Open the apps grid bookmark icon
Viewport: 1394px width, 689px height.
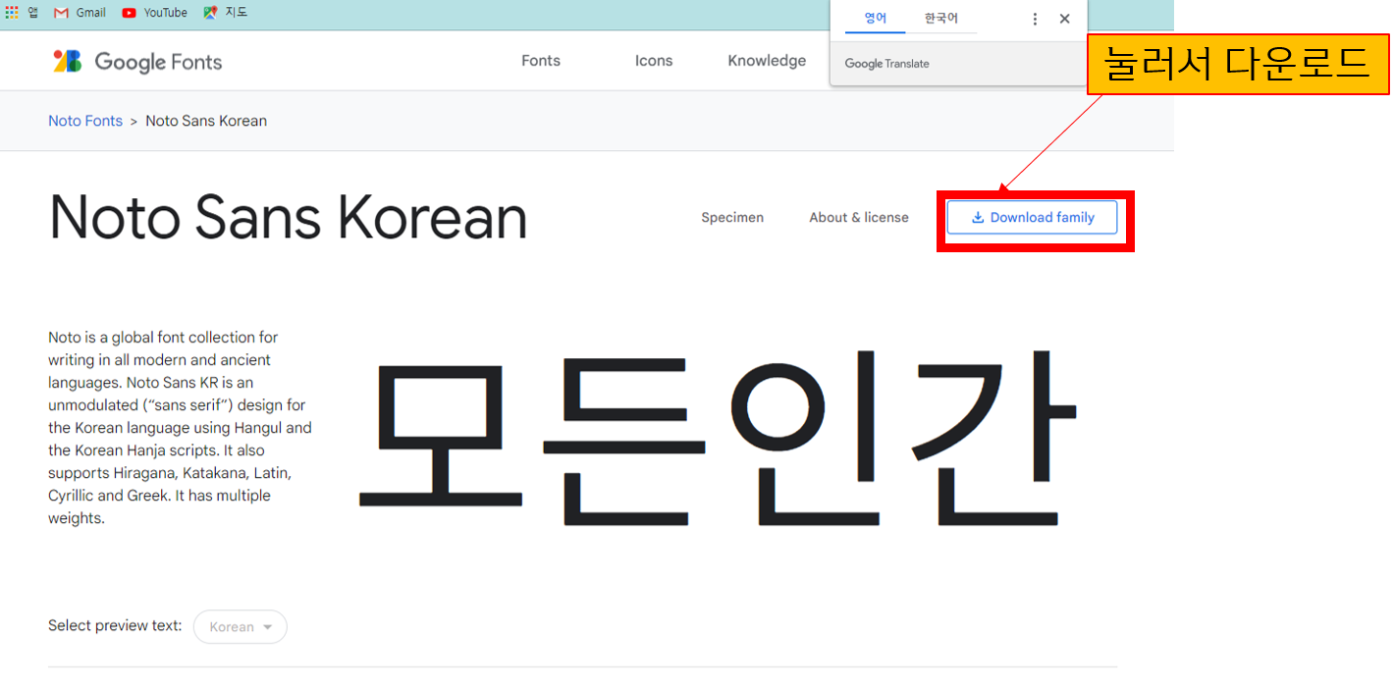(12, 13)
